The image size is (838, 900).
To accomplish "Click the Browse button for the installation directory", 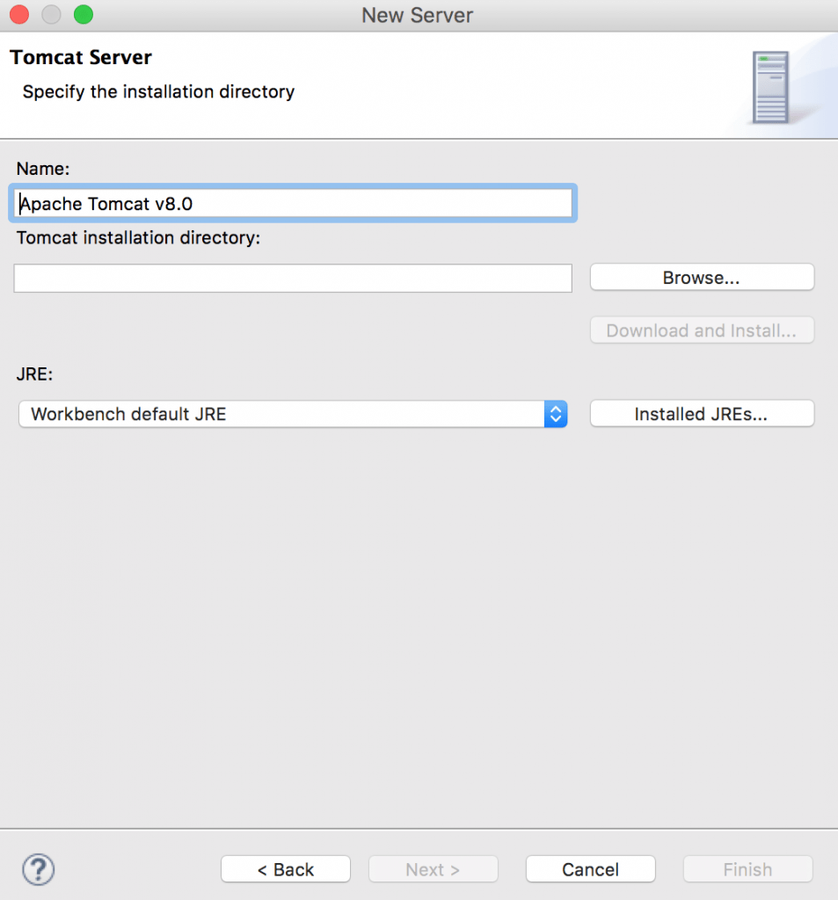I will (x=701, y=277).
